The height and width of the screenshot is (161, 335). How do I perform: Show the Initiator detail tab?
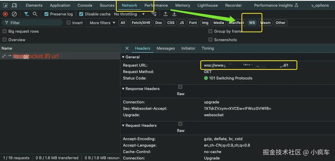tap(188, 48)
